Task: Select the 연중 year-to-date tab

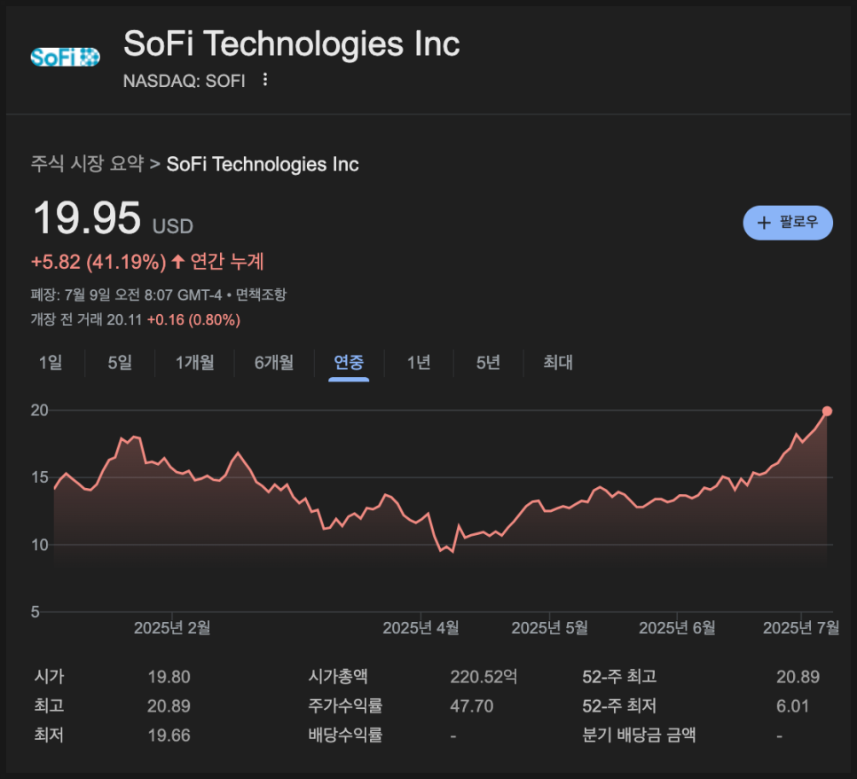Action: (349, 363)
